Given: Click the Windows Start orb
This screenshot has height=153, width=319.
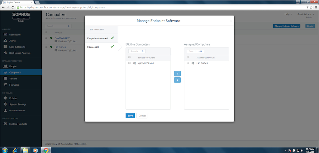Looking at the screenshot, I should click(x=4, y=150).
